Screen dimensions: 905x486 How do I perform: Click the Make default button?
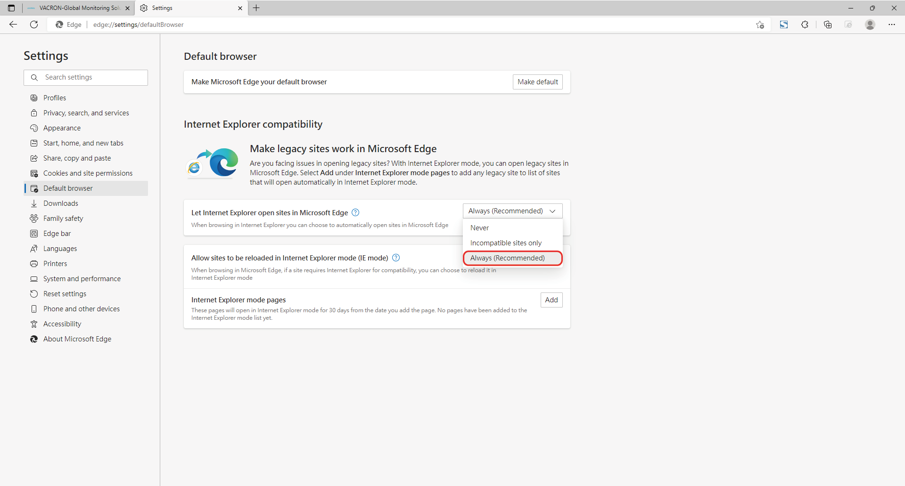pos(537,82)
